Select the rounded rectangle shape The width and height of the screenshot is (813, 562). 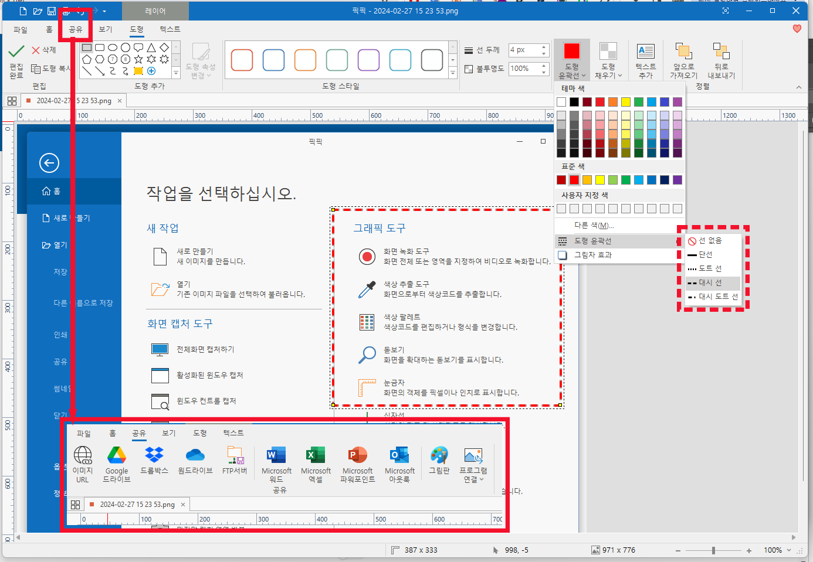[x=100, y=47]
